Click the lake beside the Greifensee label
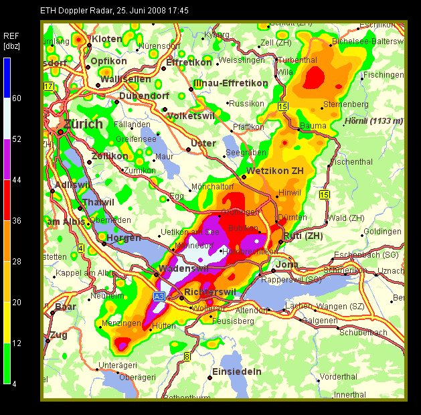Screen dimensions: 421x415 pyautogui.click(x=161, y=153)
